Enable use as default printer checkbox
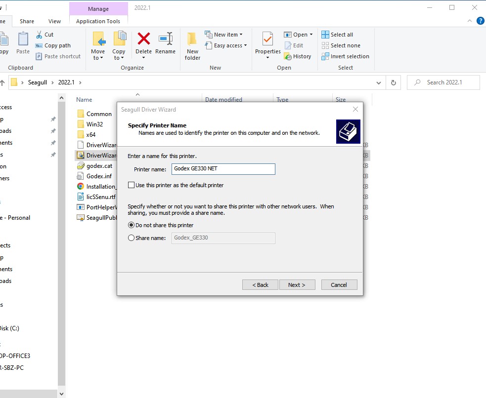 click(x=131, y=185)
